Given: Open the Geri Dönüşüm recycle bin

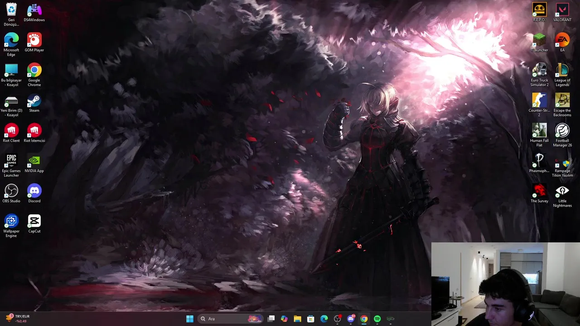Looking at the screenshot, I should point(11,14).
